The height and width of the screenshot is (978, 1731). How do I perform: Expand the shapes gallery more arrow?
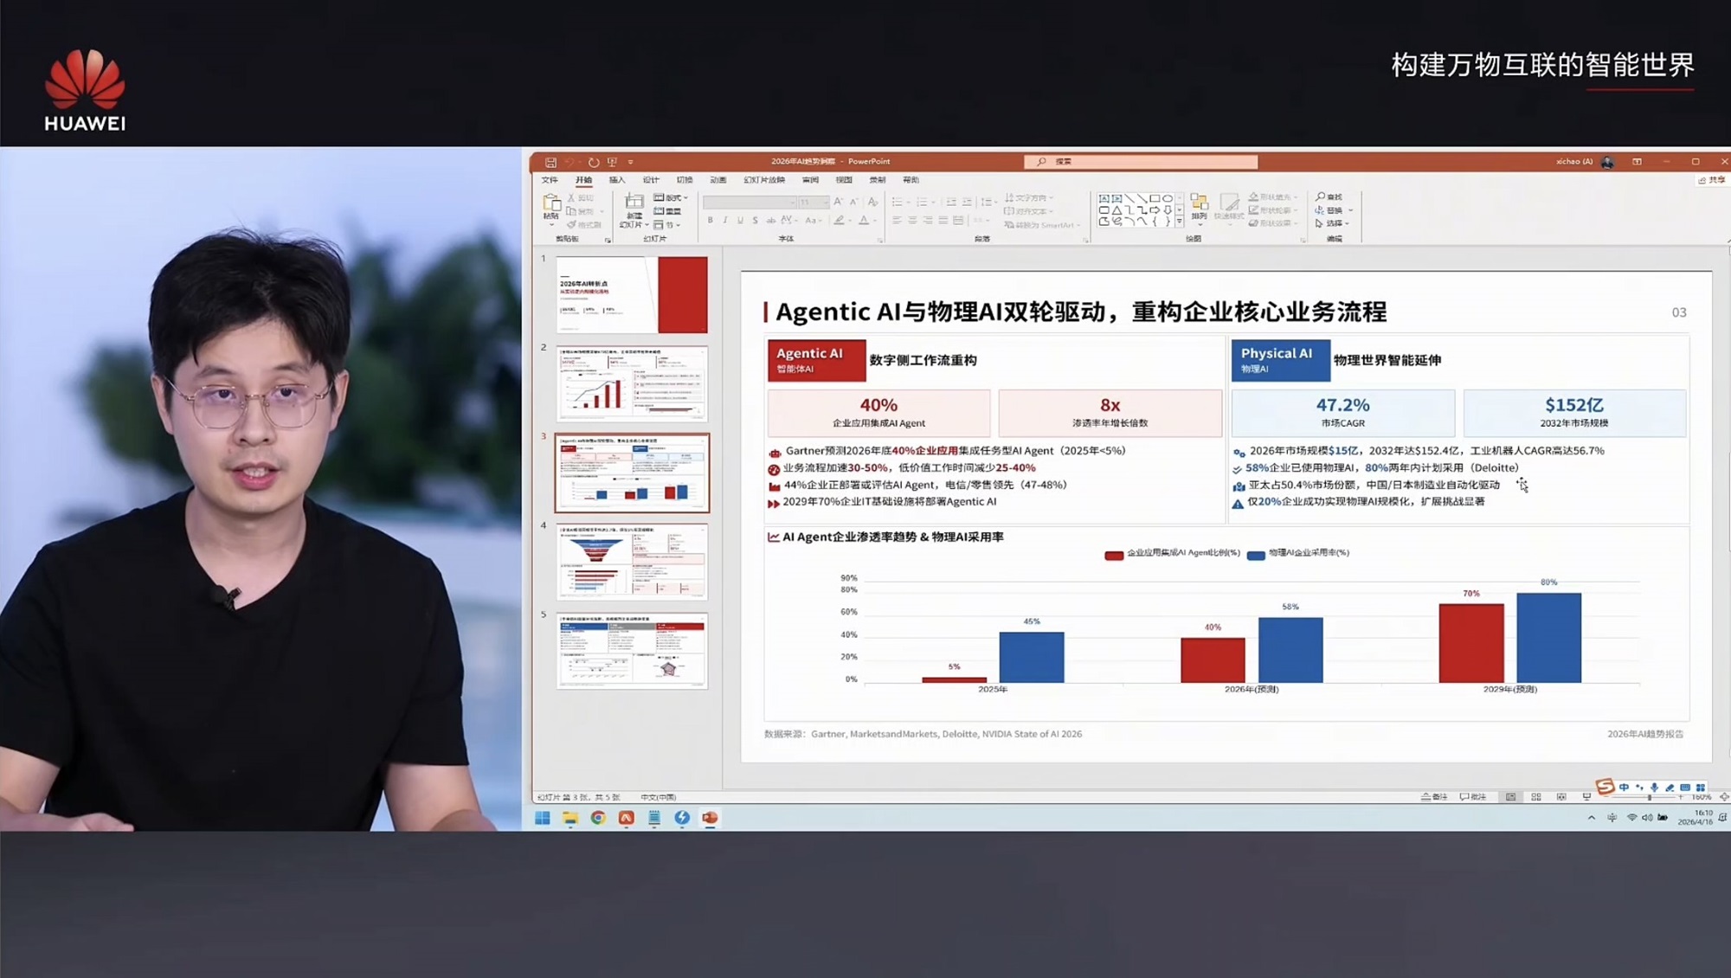click(x=1179, y=222)
